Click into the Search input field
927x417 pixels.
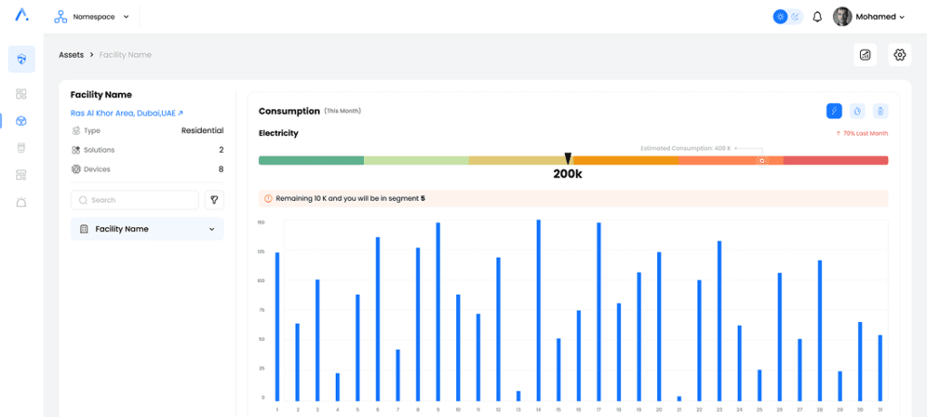pyautogui.click(x=136, y=200)
